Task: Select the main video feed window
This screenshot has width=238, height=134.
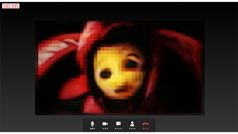Action: (120, 68)
